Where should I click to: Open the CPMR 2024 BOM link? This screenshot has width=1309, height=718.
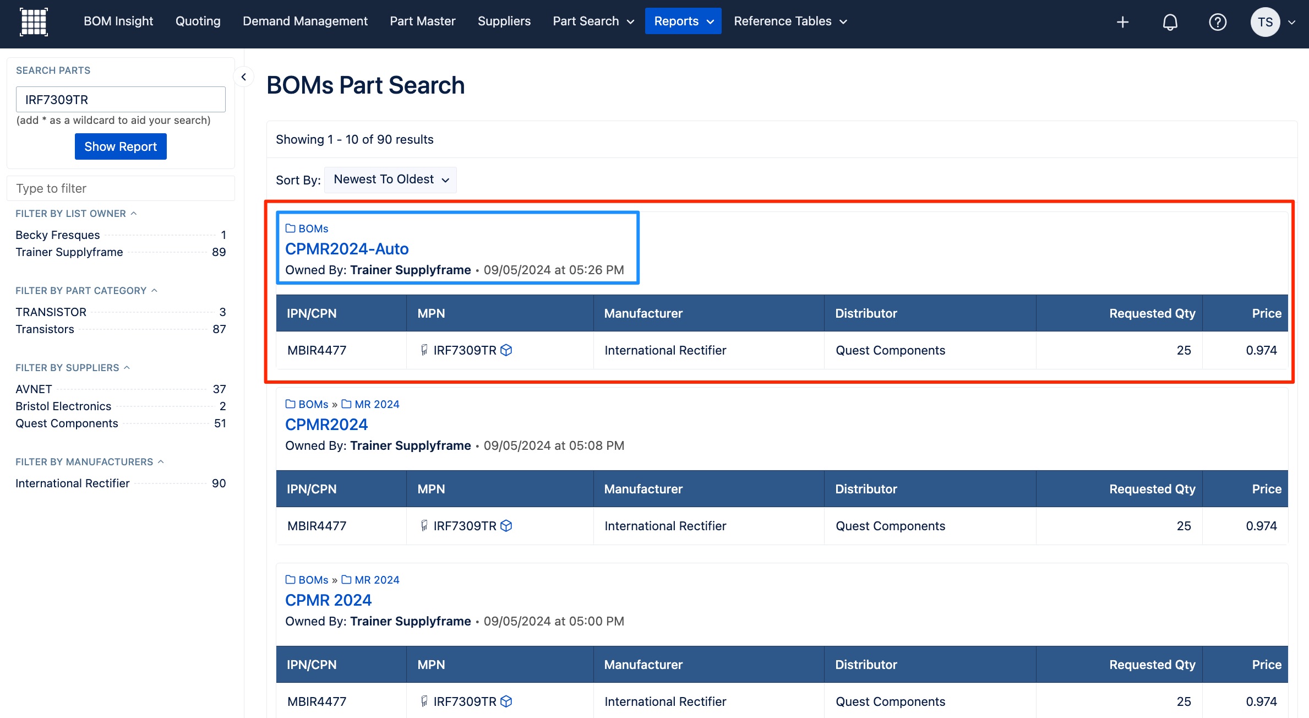[x=328, y=600]
